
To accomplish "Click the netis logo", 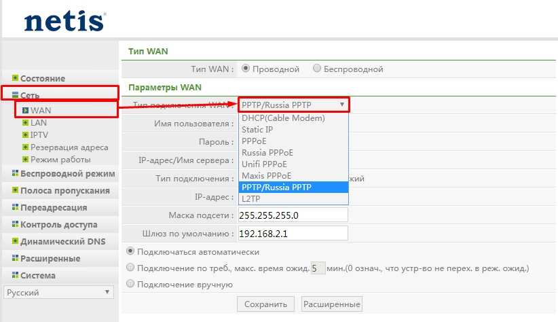I will click(x=64, y=20).
